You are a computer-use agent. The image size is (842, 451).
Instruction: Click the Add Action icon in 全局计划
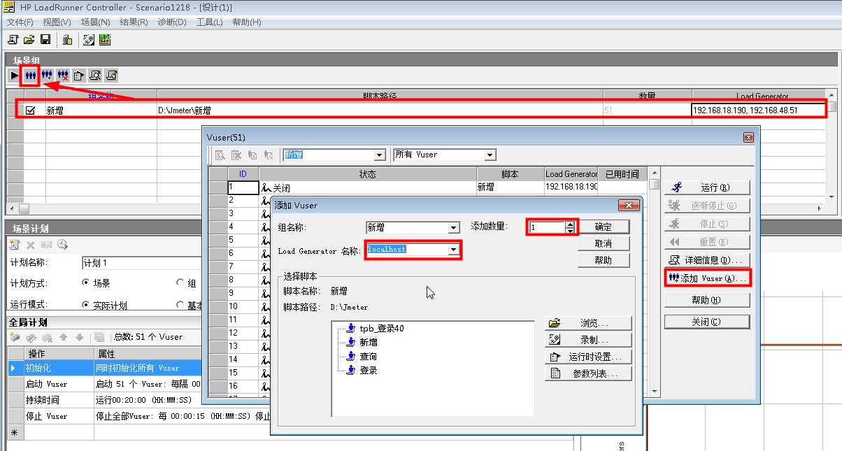click(15, 337)
